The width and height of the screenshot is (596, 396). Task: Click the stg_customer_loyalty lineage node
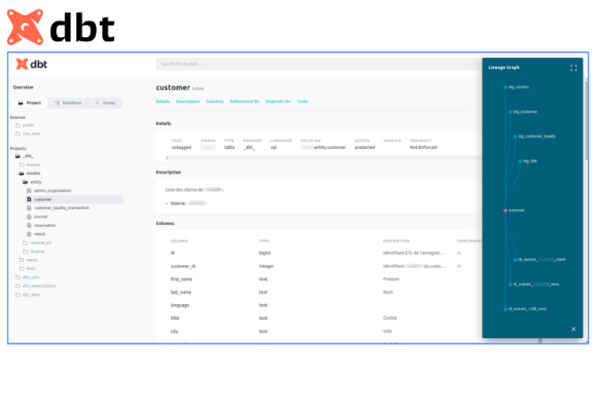(x=514, y=136)
